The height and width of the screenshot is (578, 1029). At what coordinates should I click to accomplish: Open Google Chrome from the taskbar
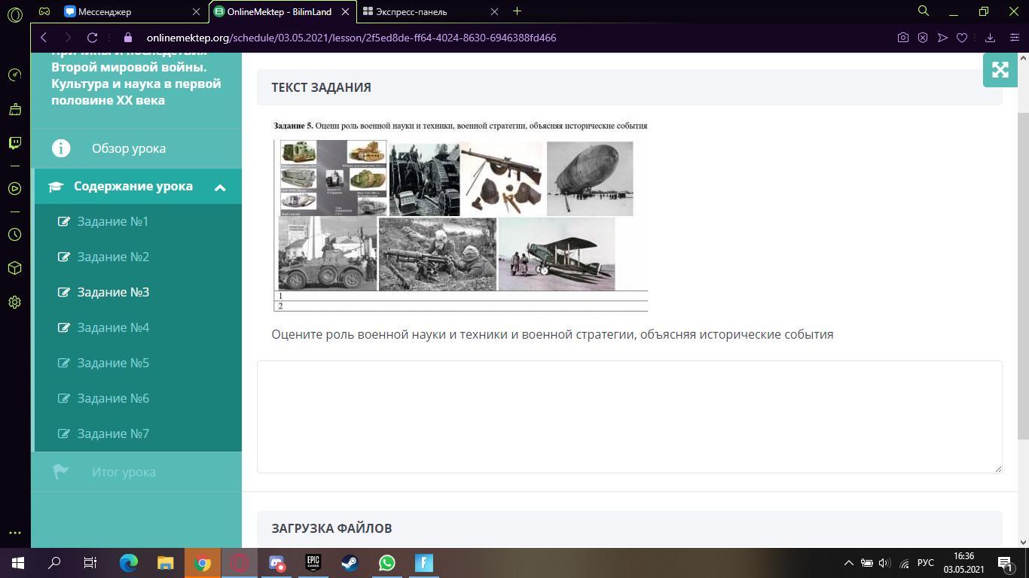pyautogui.click(x=203, y=563)
